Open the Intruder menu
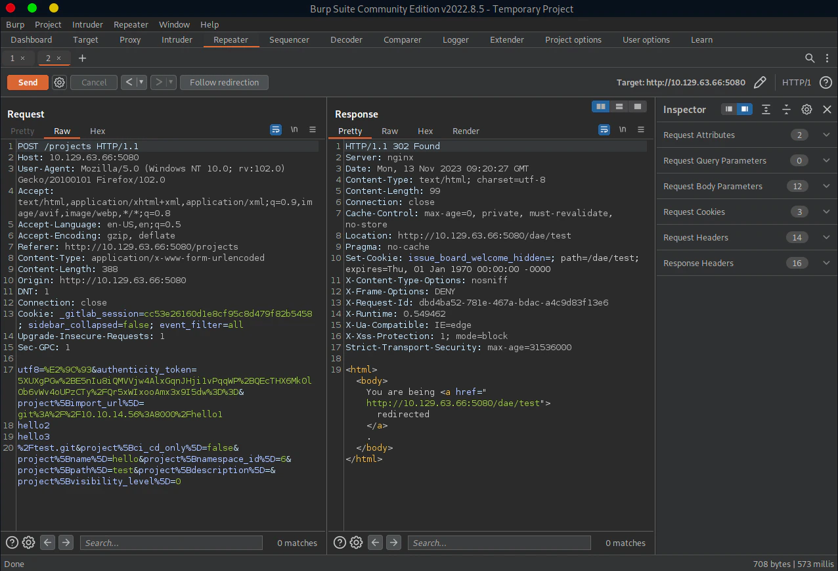The image size is (838, 571). click(87, 24)
